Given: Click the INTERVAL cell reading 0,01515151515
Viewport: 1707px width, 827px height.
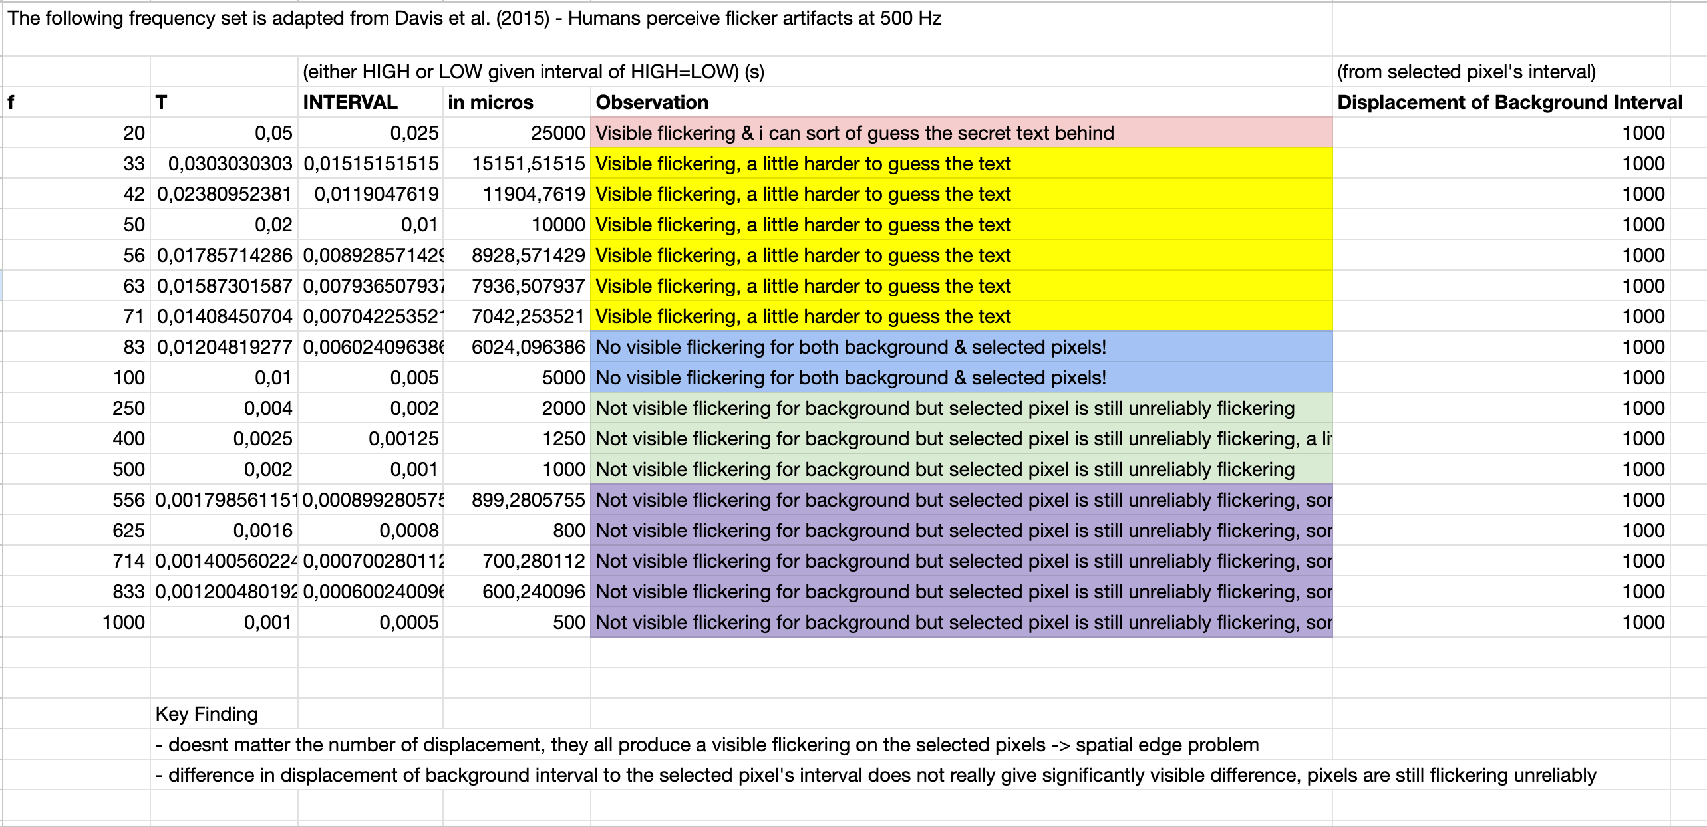Looking at the screenshot, I should [x=371, y=163].
